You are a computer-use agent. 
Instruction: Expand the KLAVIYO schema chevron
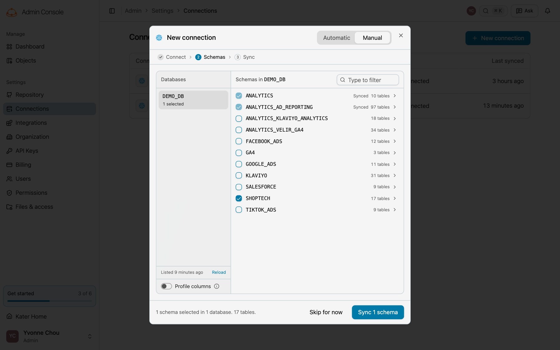[395, 175]
